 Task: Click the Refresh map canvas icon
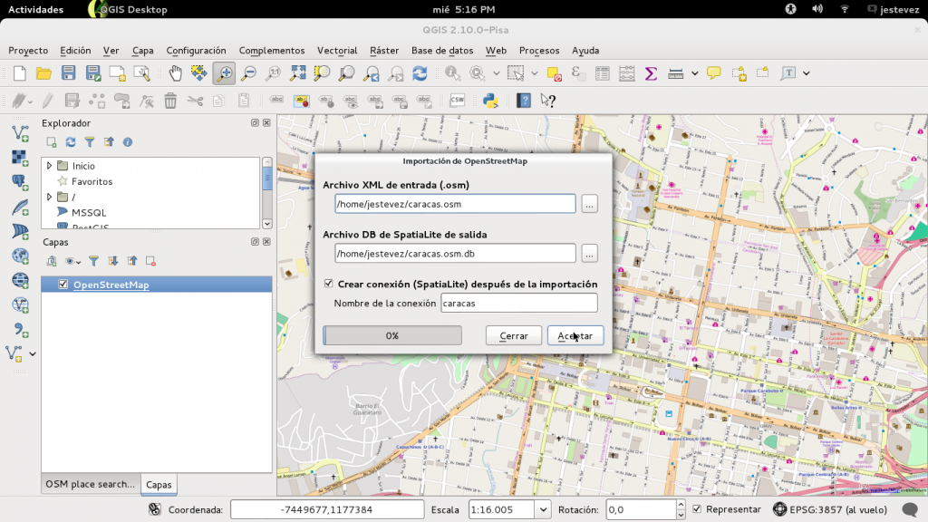pyautogui.click(x=420, y=73)
